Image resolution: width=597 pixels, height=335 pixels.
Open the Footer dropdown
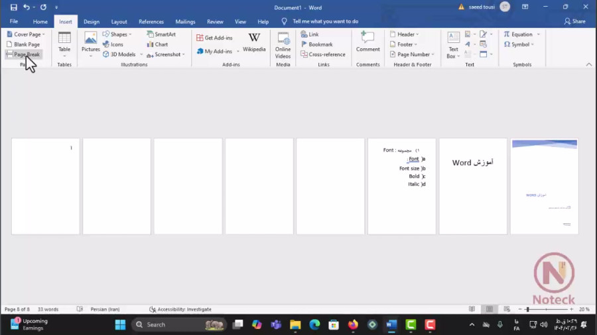[403, 44]
